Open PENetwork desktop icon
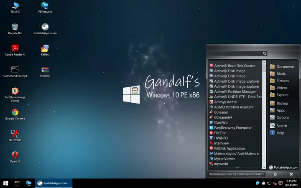Image resolution: width=301 pixels, height=188 pixels. [45, 8]
